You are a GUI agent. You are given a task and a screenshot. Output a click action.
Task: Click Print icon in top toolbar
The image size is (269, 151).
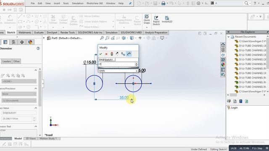coord(164,3)
